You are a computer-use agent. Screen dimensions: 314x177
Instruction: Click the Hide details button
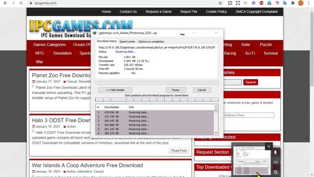click(x=115, y=90)
